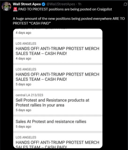Click the post text mentioning CASH PAID
This screenshot has width=128, height=150.
69,21
